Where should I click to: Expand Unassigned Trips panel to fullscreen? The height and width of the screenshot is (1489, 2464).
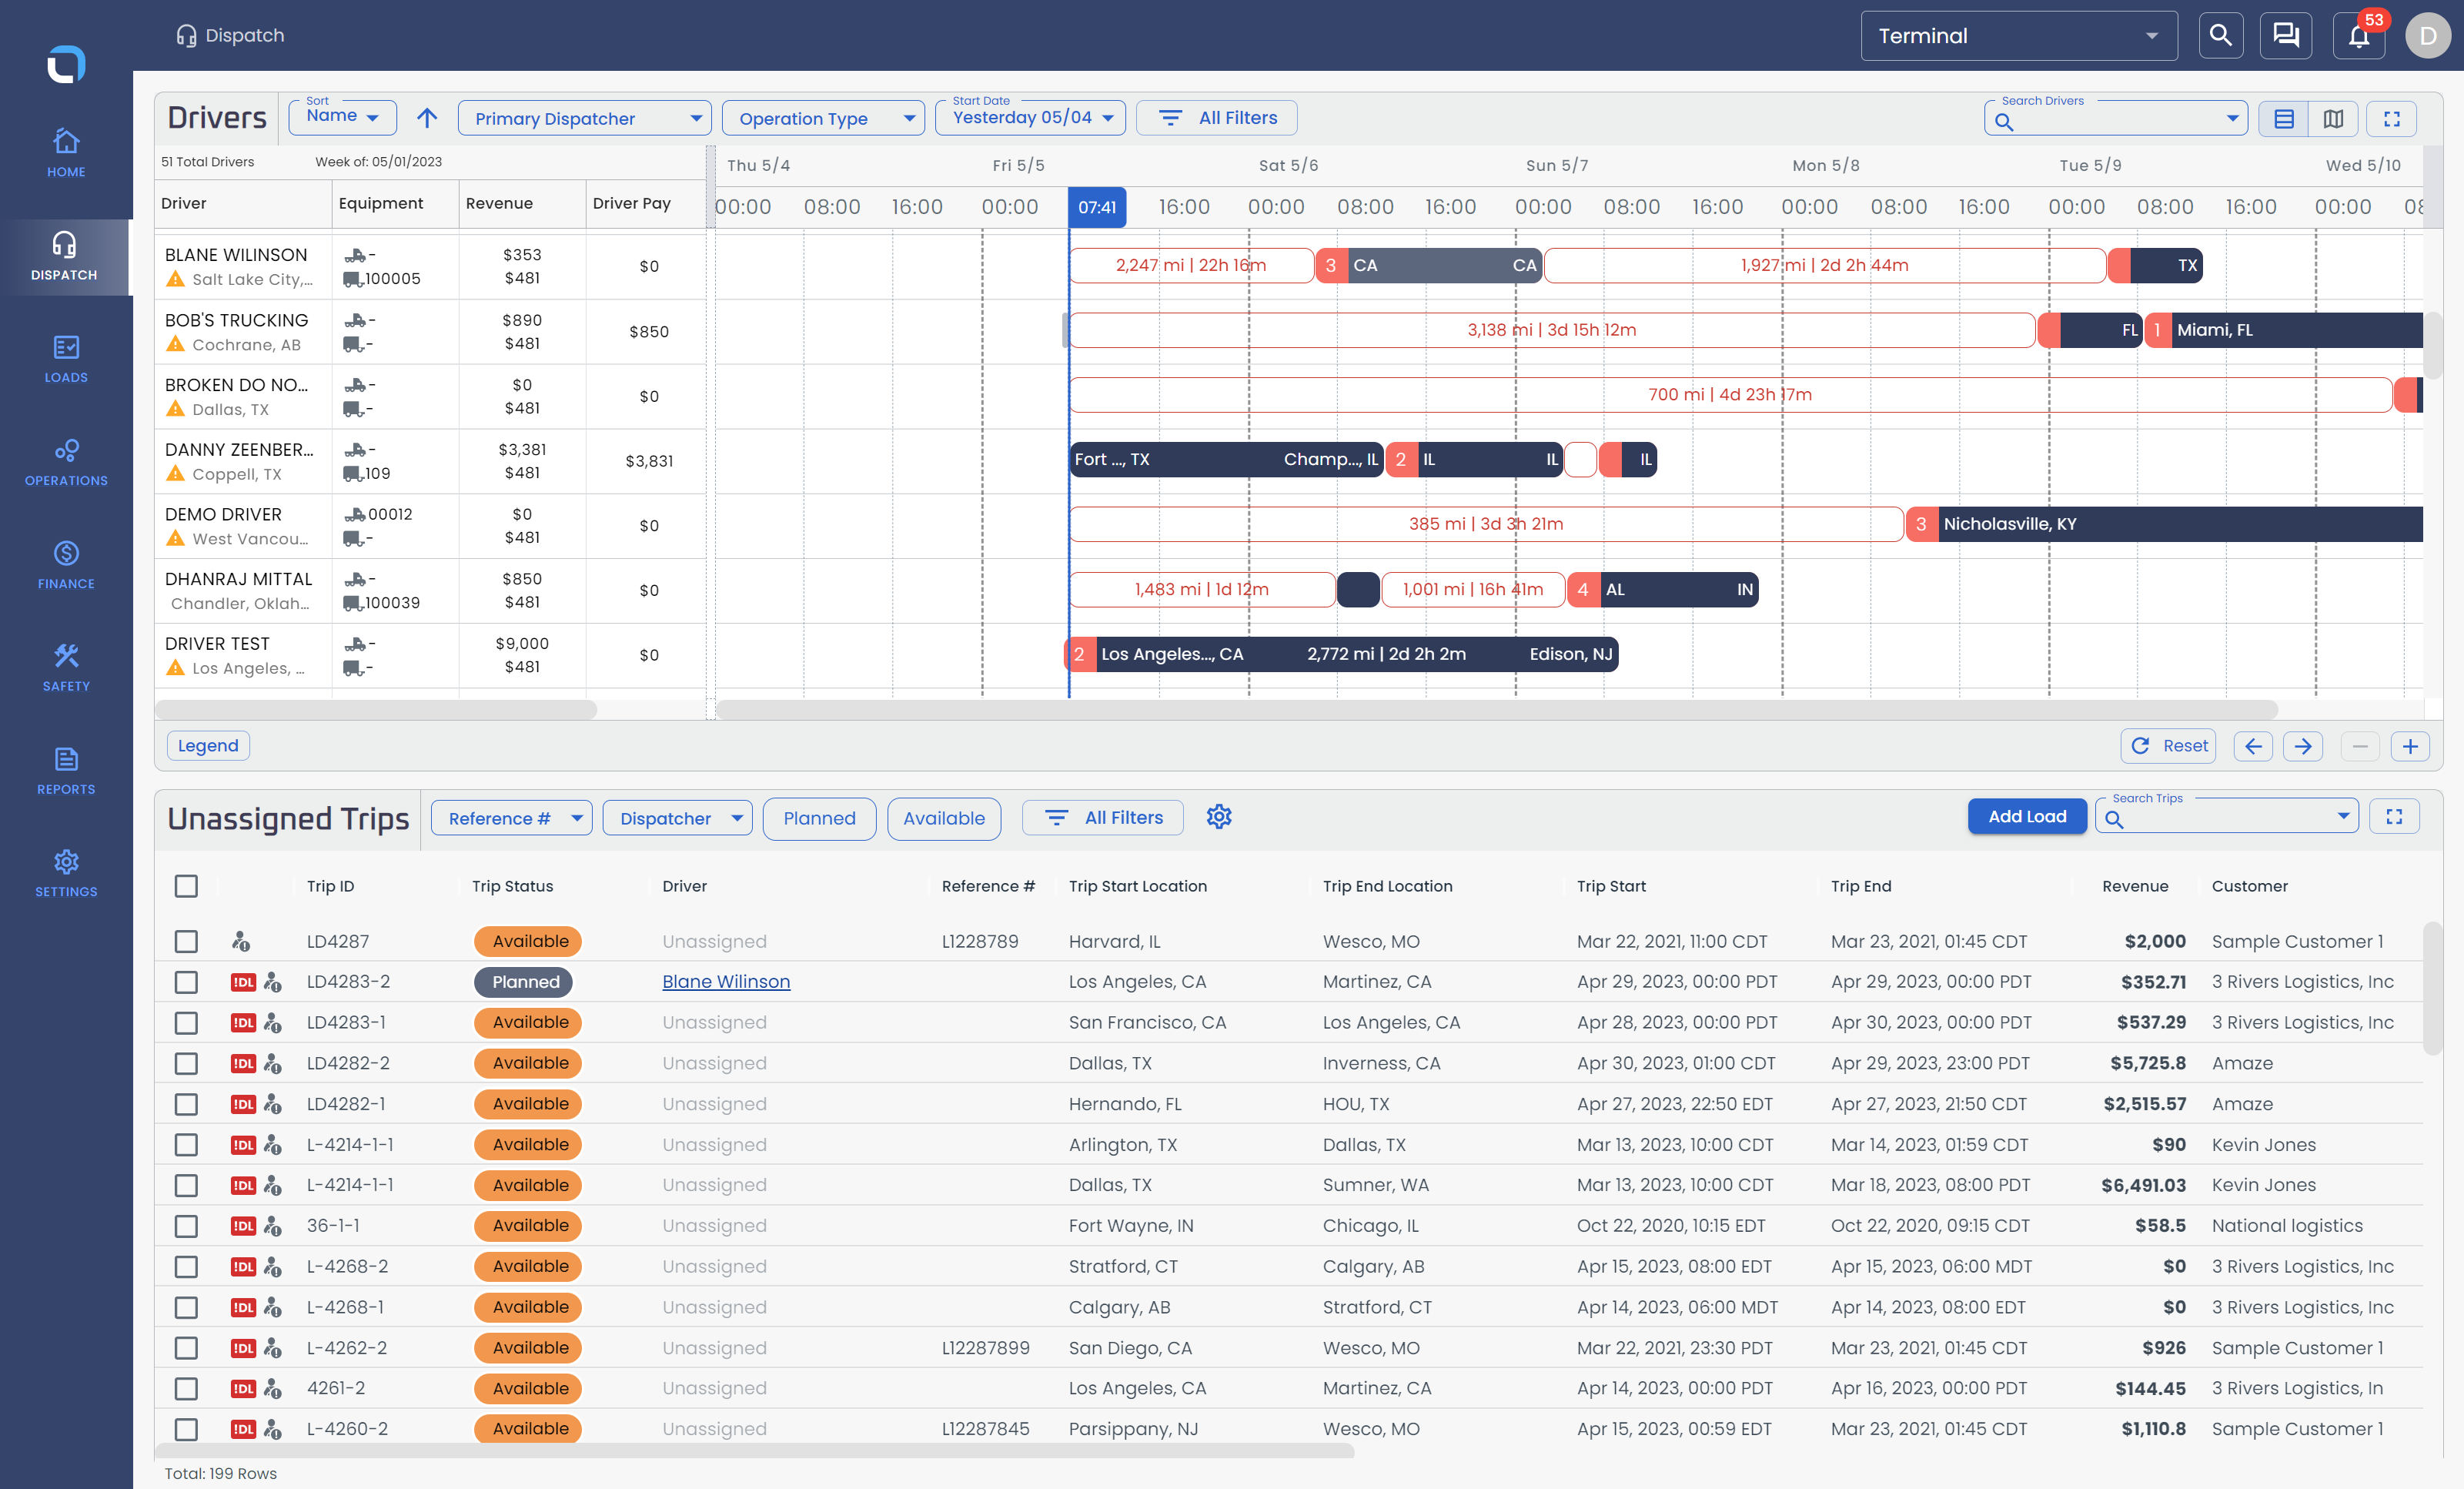point(2394,817)
